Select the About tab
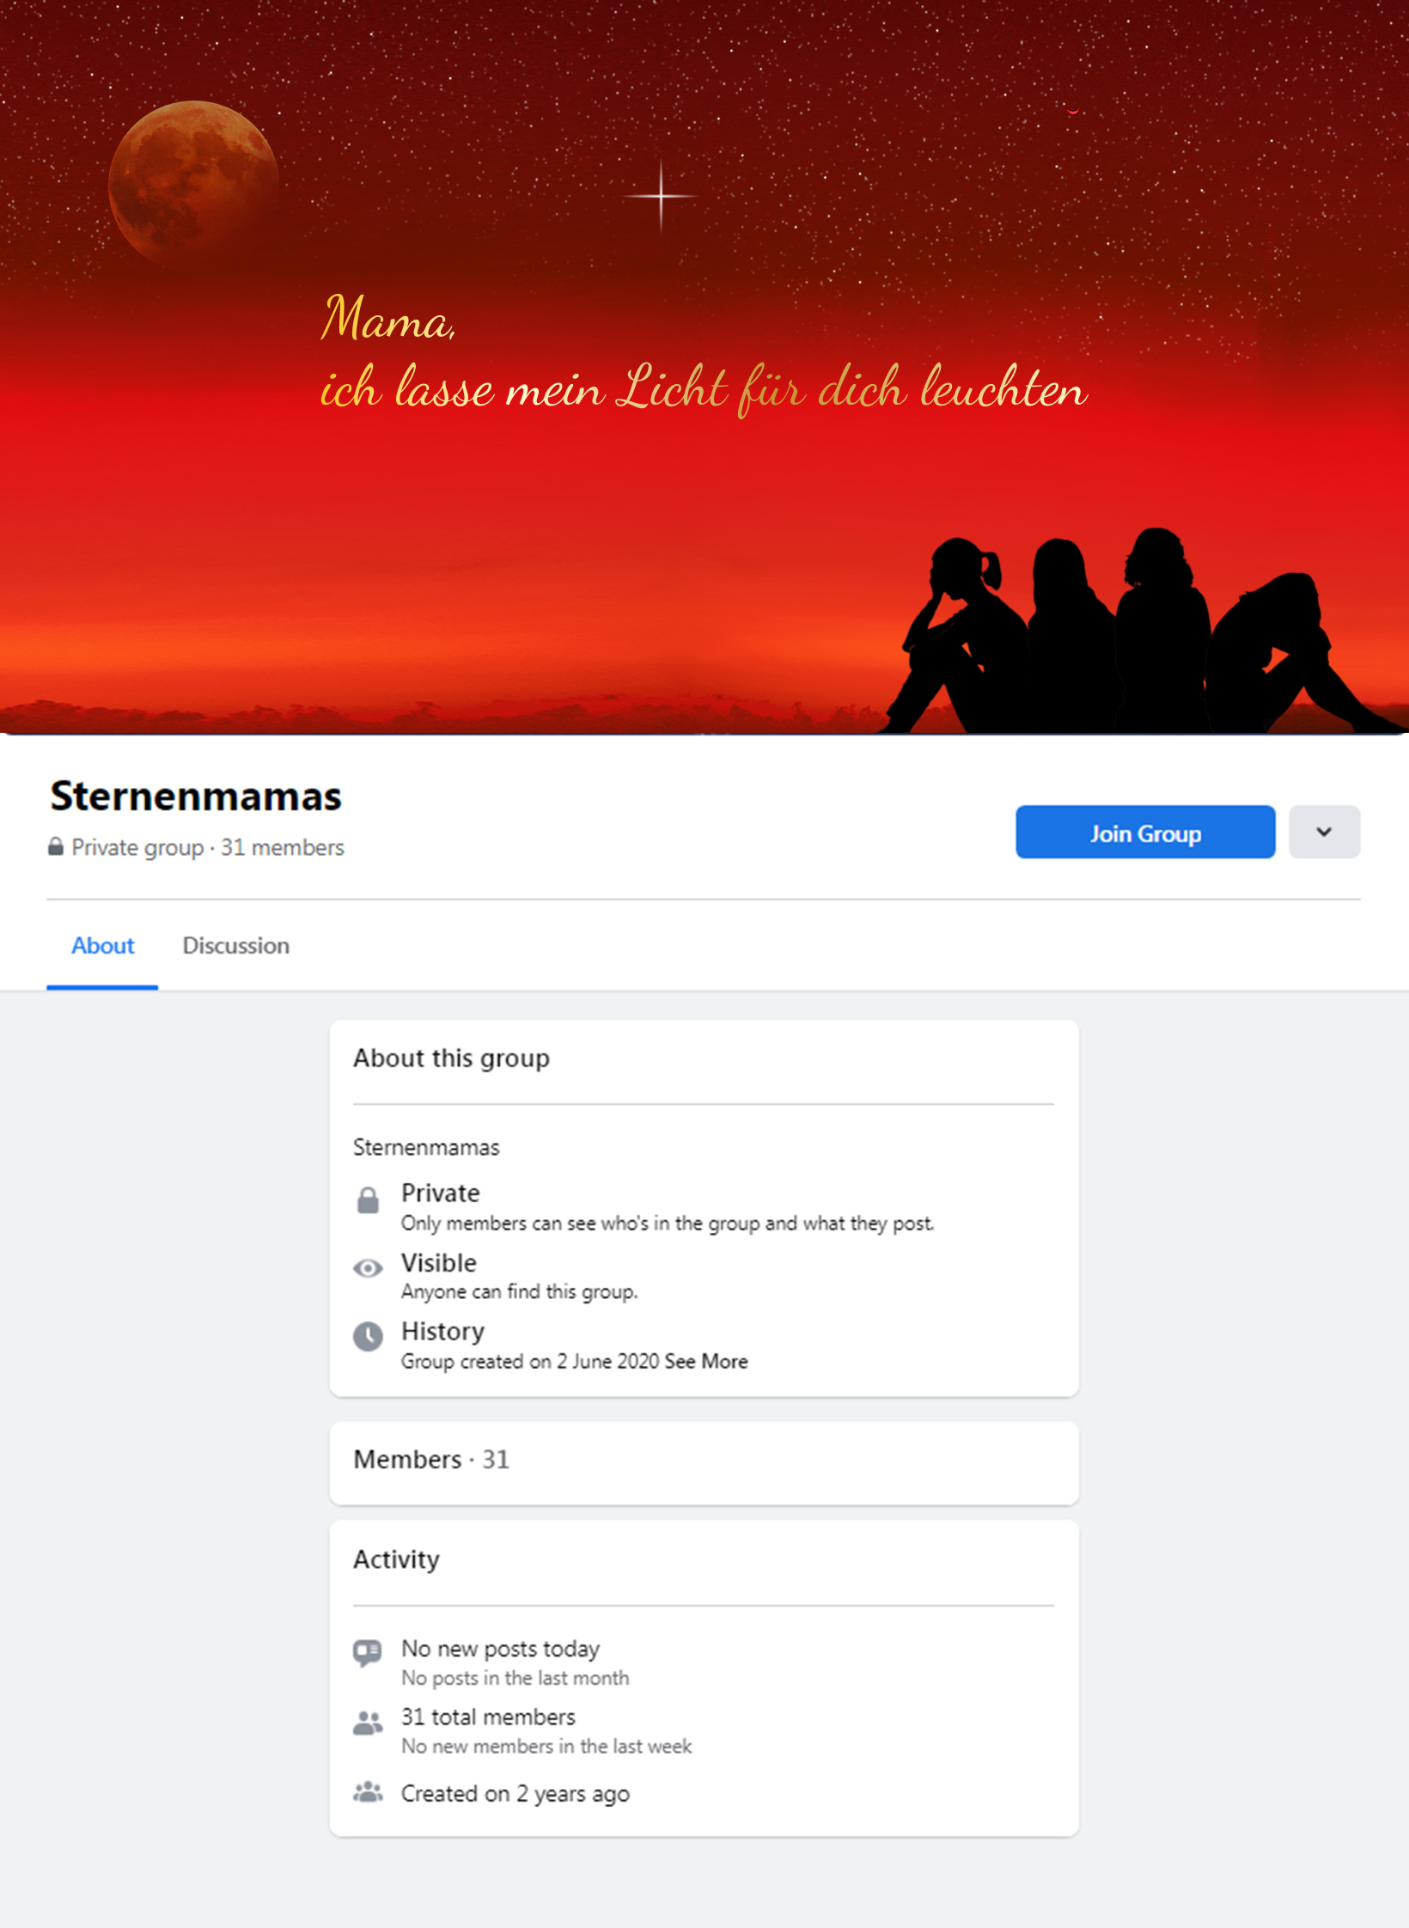Screen dimensions: 1409x1928 (x=102, y=946)
